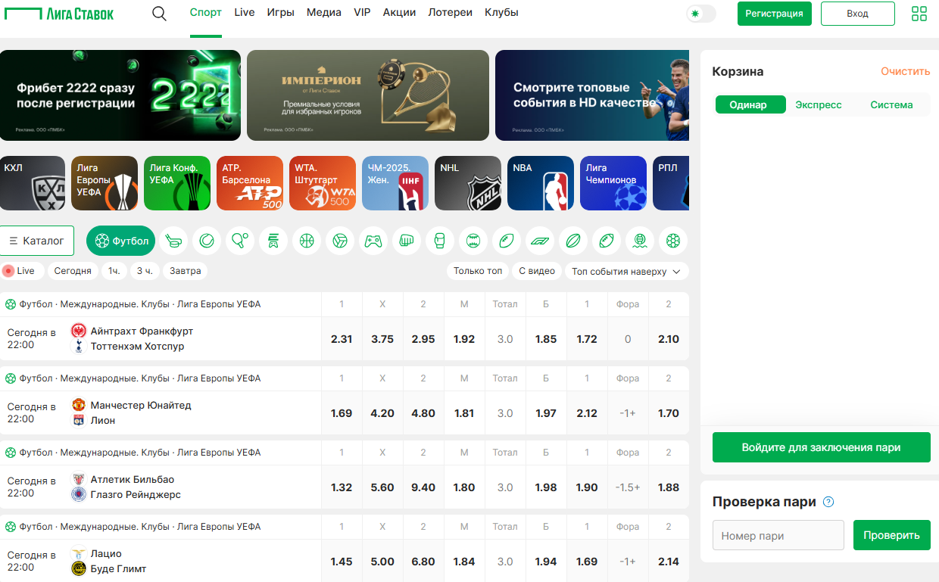Open the apps grid menu icon
The height and width of the screenshot is (582, 939).
919,14
